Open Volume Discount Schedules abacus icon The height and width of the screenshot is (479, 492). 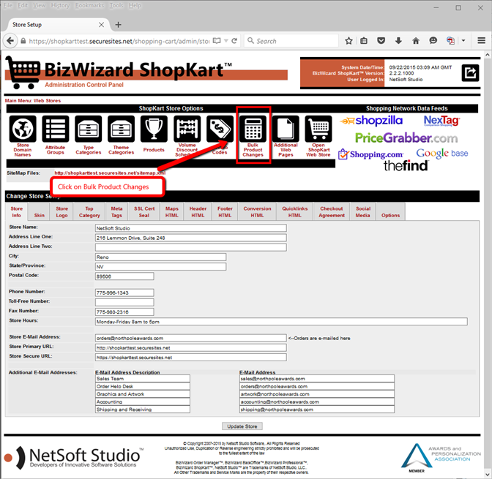click(x=187, y=129)
